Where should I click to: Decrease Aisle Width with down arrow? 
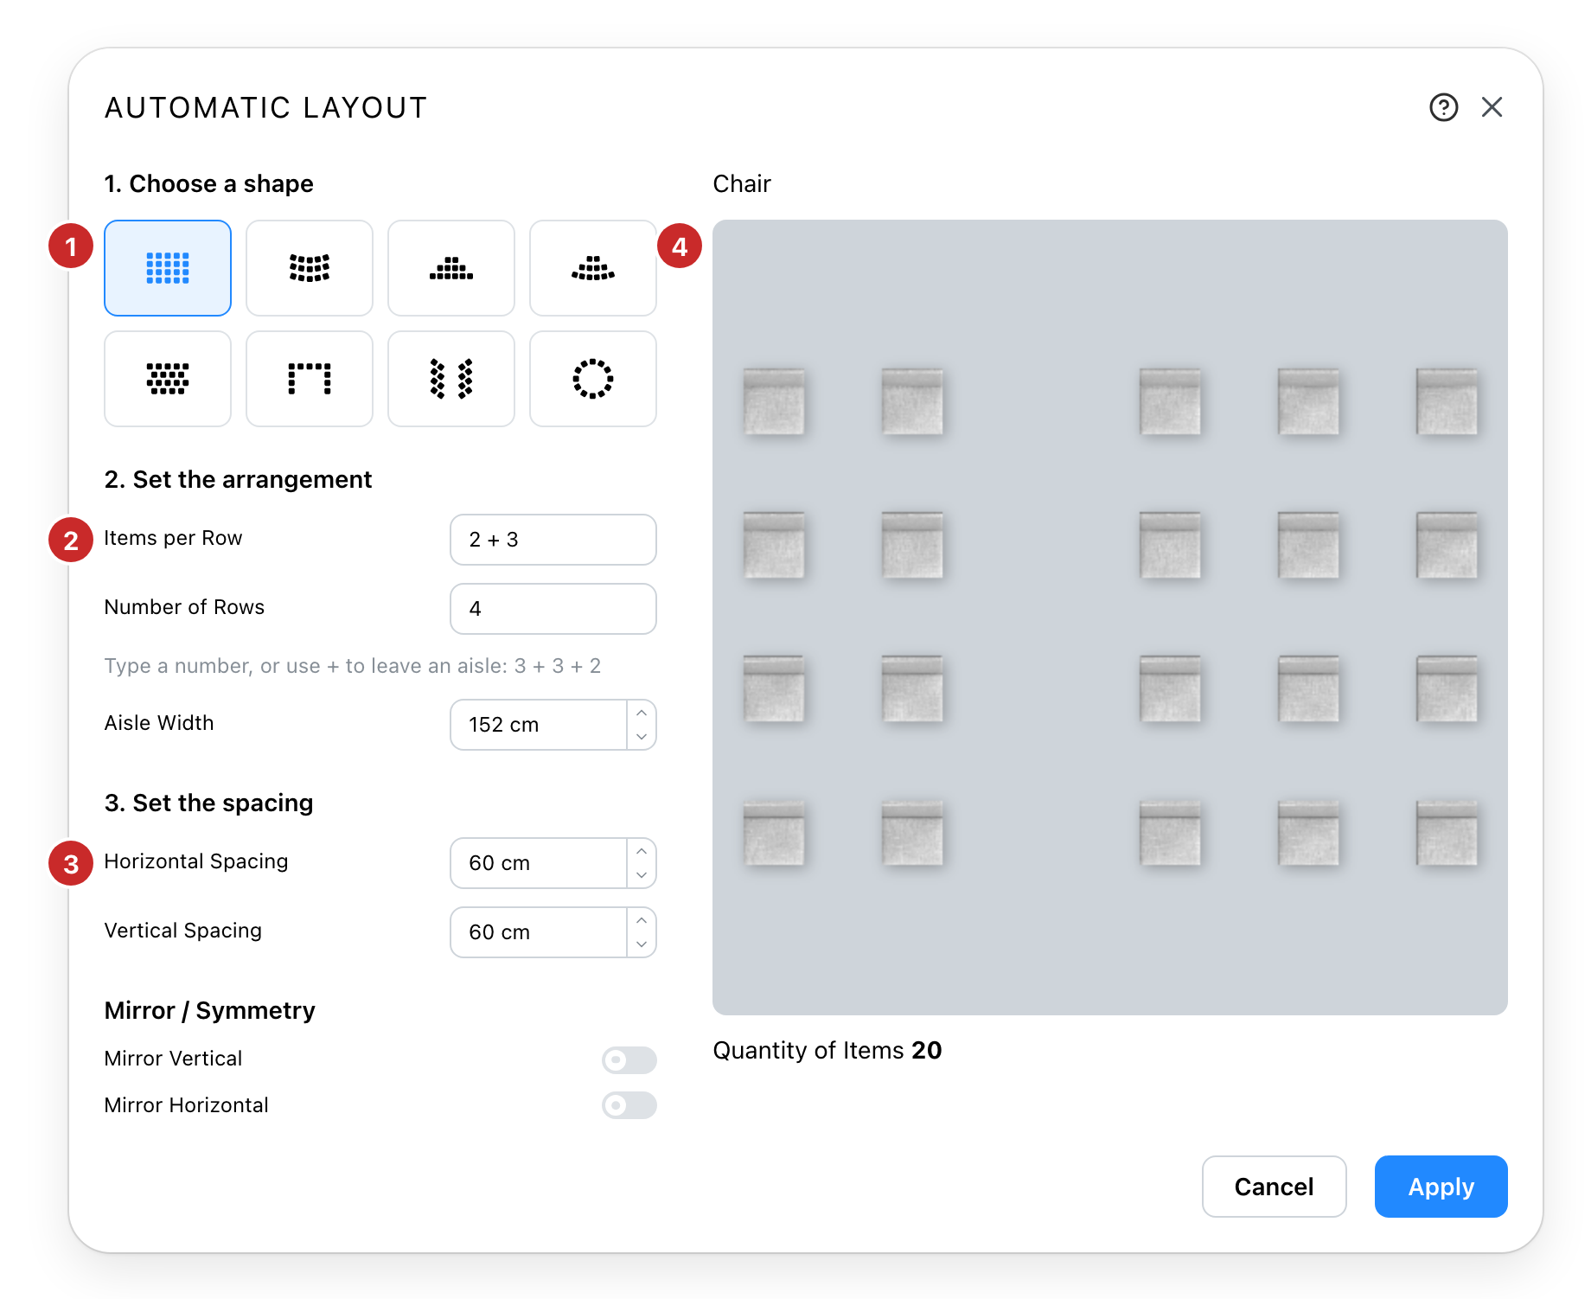coord(642,737)
